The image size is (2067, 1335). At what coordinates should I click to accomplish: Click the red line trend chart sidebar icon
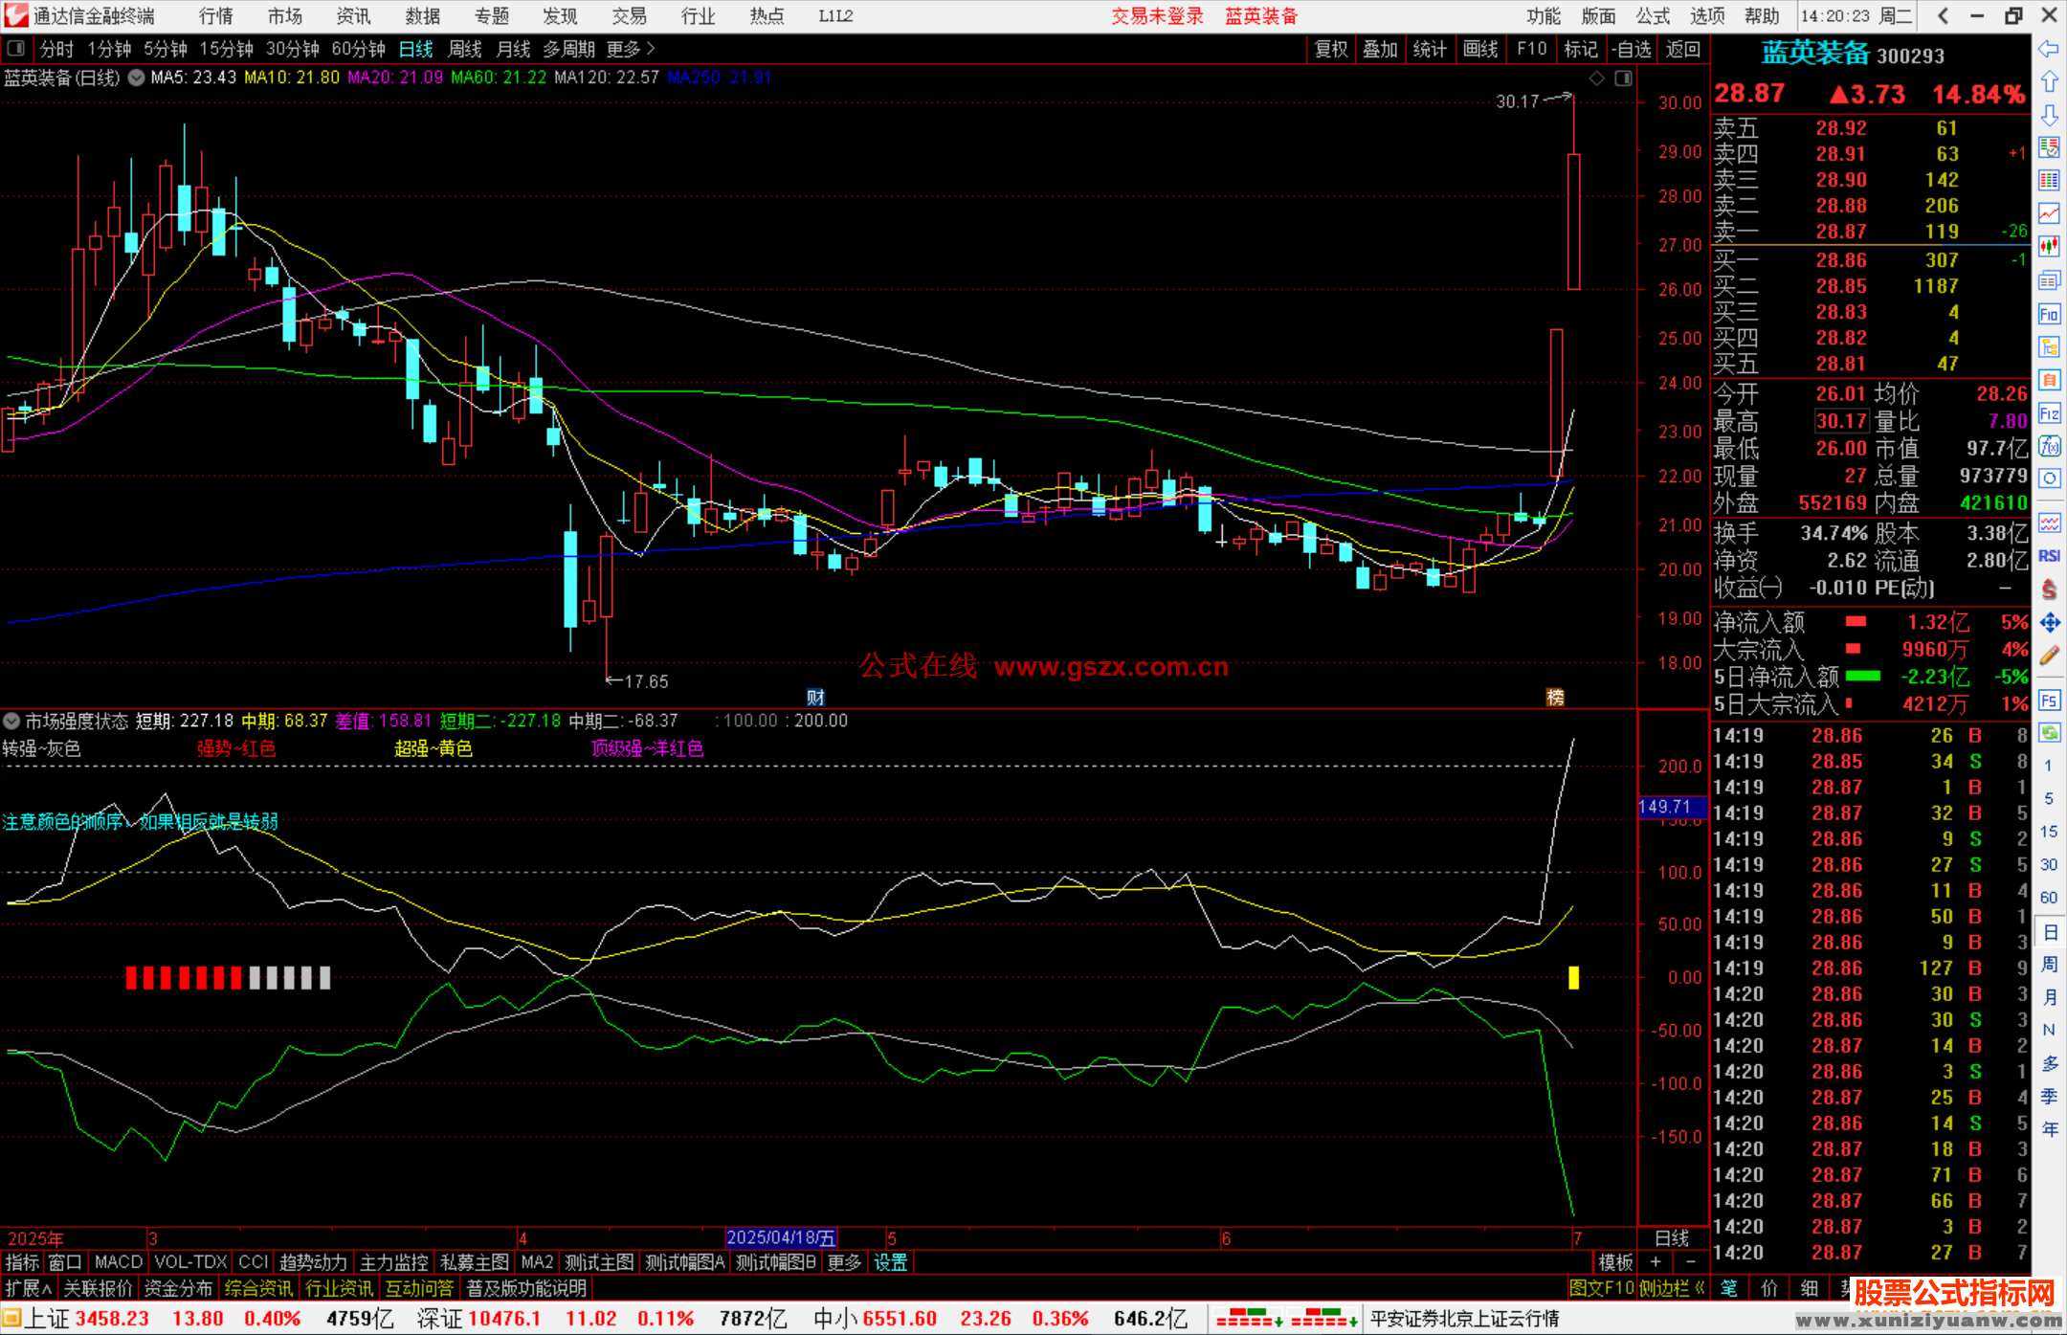[2049, 213]
